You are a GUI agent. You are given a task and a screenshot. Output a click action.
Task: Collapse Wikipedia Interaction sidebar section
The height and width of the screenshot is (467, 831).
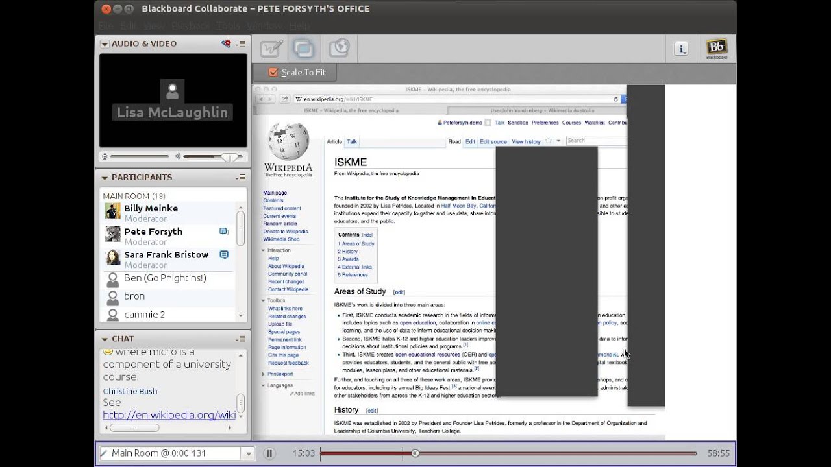click(x=264, y=250)
